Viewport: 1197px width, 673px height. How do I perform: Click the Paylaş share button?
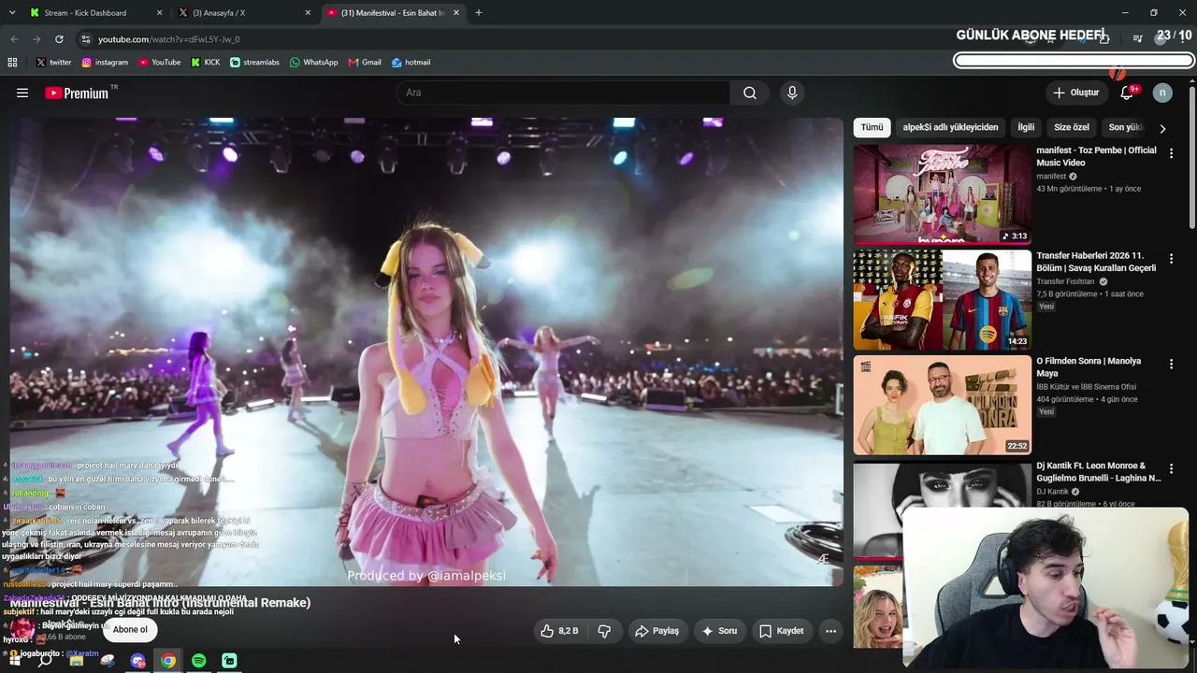[x=656, y=631]
